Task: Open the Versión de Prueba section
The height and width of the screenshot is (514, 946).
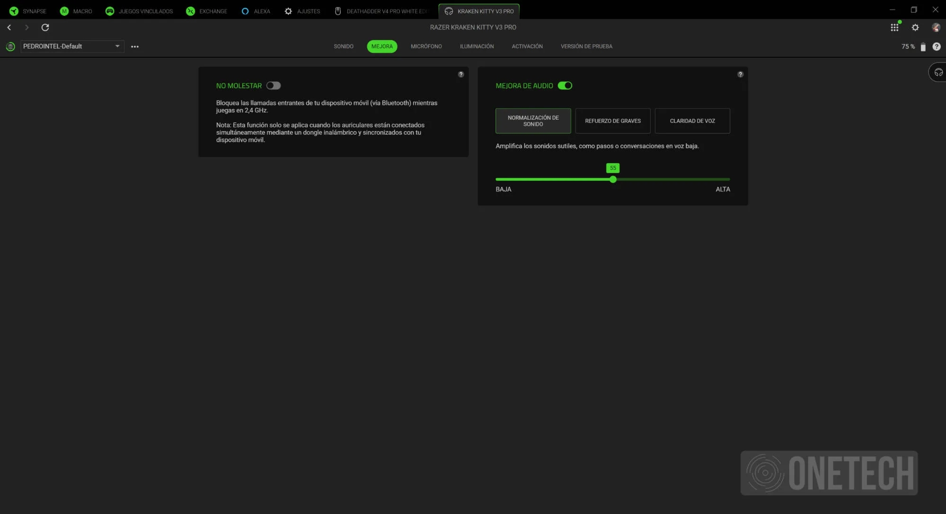Action: click(x=586, y=46)
